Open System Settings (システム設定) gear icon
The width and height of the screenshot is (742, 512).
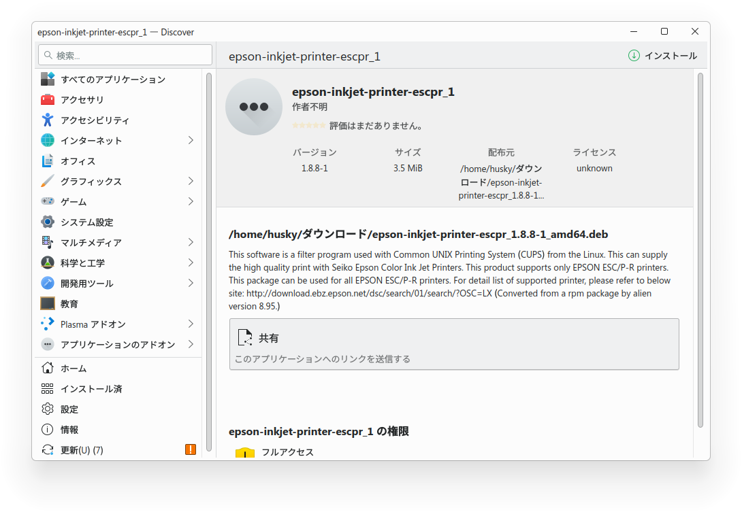48,222
